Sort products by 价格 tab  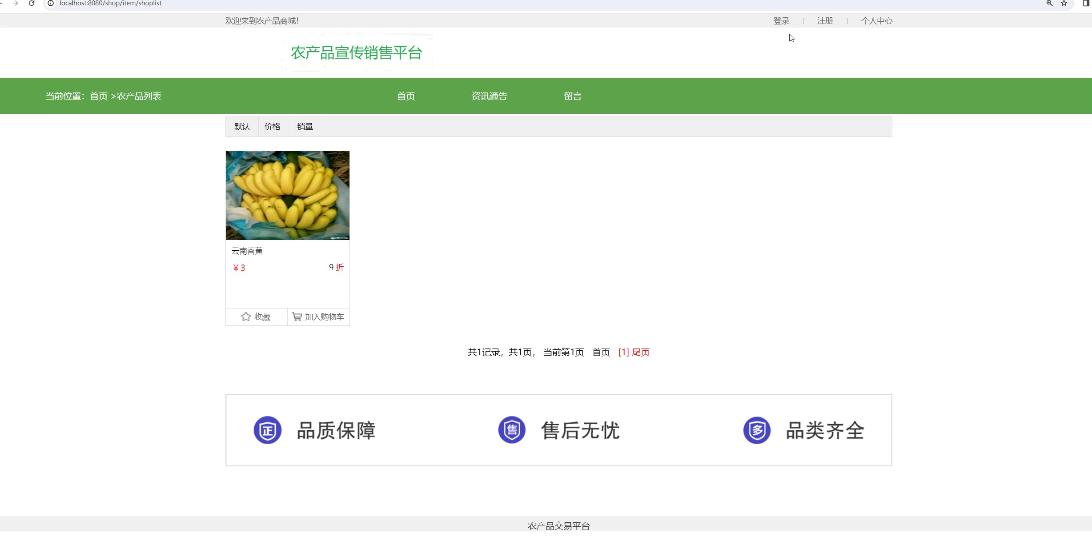[x=273, y=127]
